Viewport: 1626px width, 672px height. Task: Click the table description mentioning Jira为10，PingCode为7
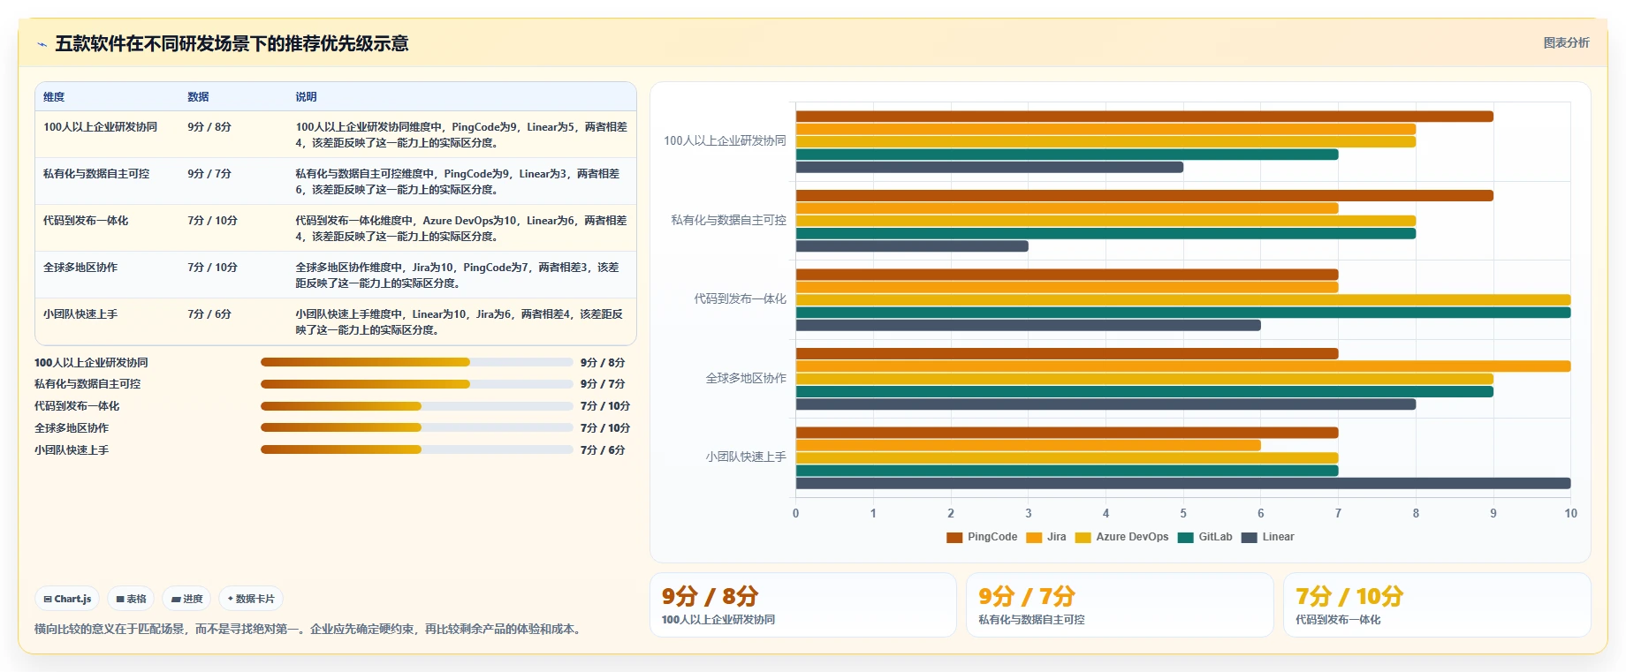click(x=457, y=276)
